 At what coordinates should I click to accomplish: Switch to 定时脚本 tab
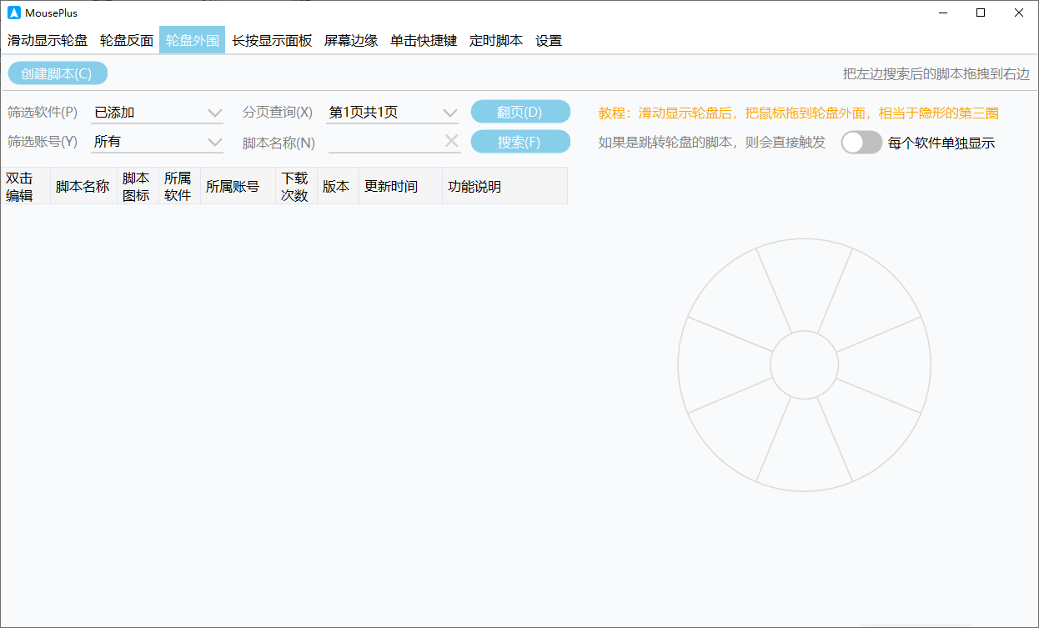[x=496, y=40]
